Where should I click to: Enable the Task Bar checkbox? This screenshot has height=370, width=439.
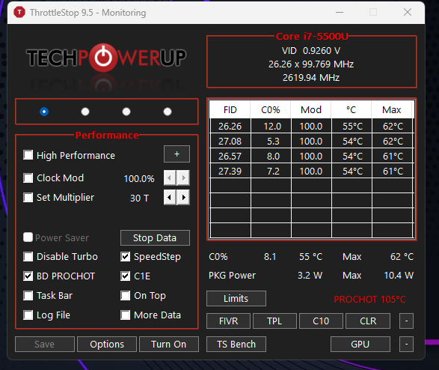[x=28, y=295]
